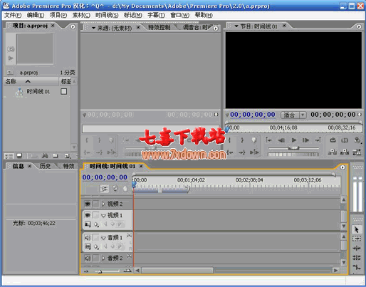Sort project items by 名称 column
Viewport: 366px width, 287px height.
pyautogui.click(x=31, y=81)
